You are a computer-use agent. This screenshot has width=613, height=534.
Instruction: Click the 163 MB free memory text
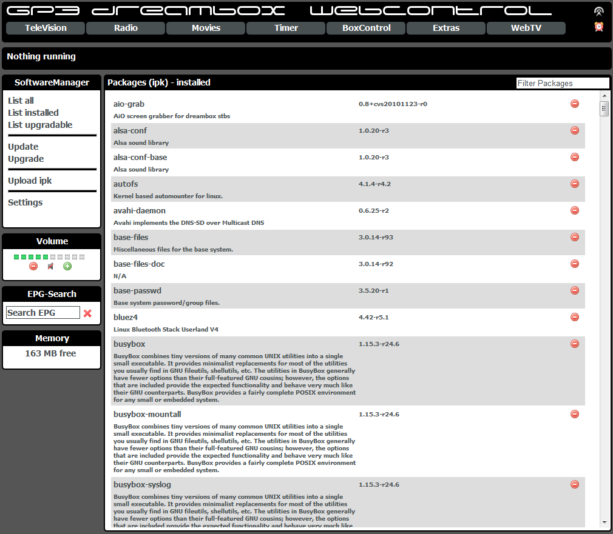coord(50,353)
